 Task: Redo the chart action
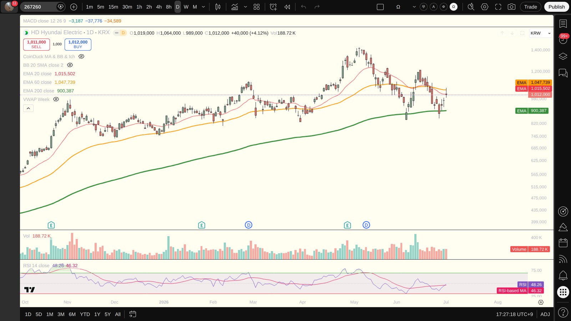coord(317,7)
